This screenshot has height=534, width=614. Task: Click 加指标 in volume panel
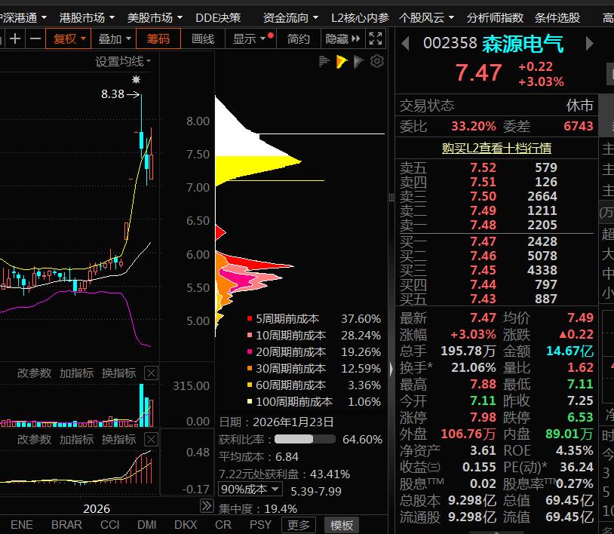click(76, 373)
